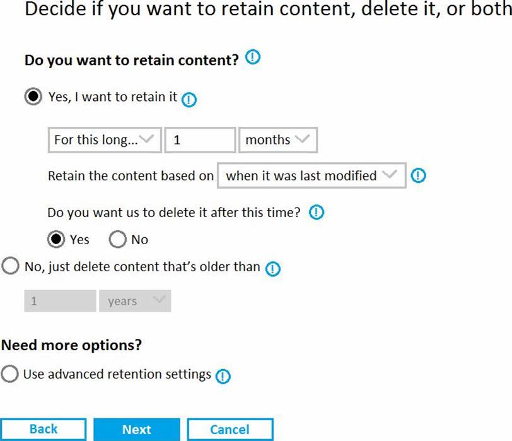
Task: Click info icon beside "Do you want to retain content?"
Action: (252, 59)
